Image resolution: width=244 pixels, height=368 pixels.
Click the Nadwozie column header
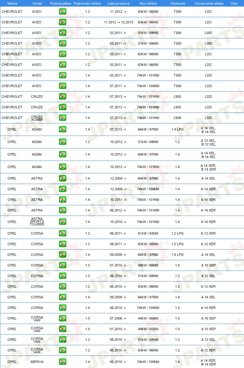click(178, 3)
